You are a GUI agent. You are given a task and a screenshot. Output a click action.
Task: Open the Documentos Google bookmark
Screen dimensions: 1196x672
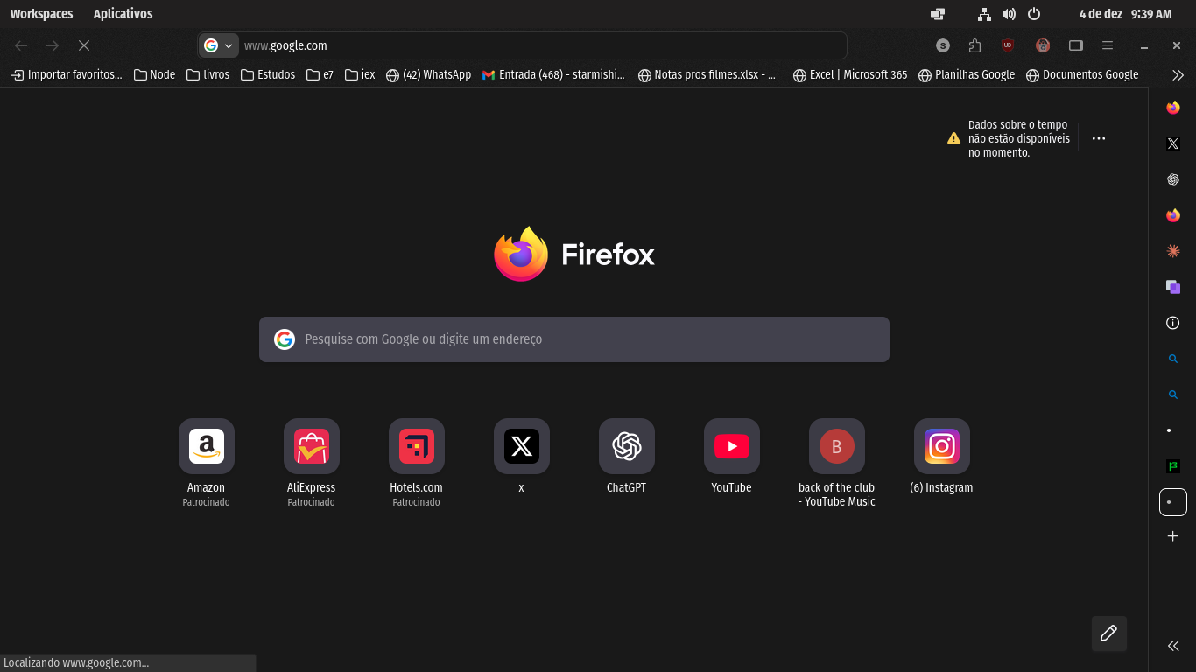click(x=1082, y=75)
